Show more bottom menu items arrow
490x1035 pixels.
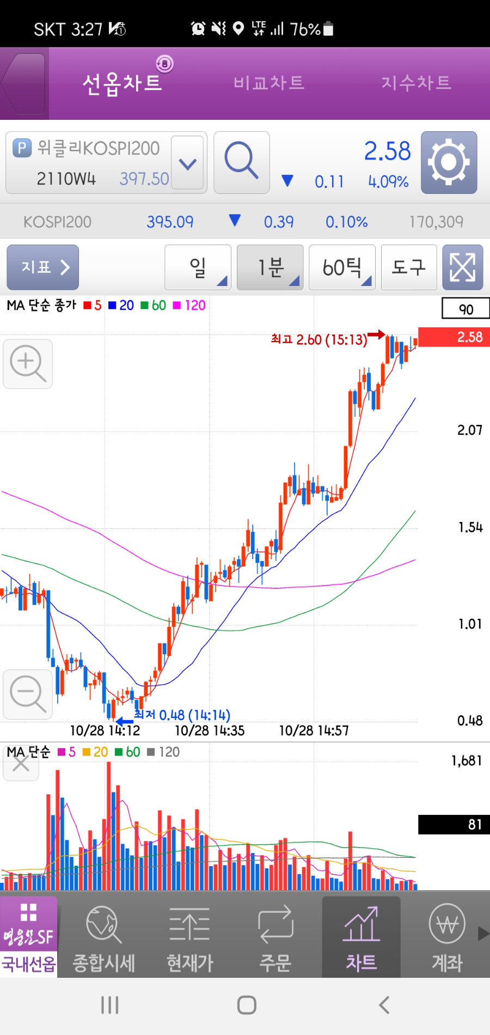[483, 933]
